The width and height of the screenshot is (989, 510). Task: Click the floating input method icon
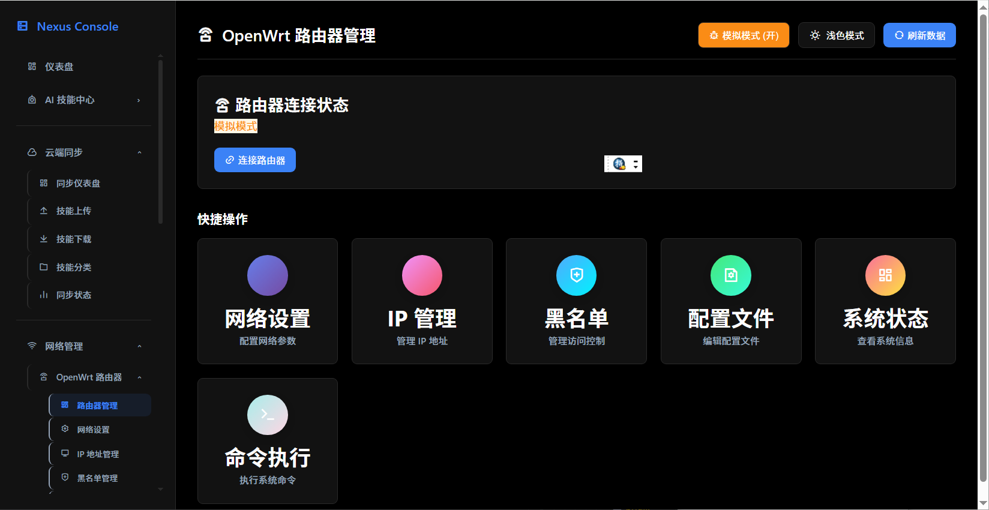point(619,164)
